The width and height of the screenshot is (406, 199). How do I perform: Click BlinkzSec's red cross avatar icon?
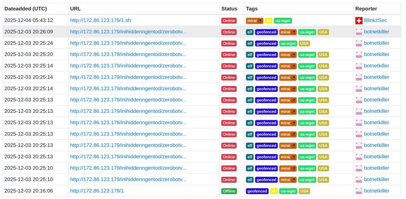pos(359,21)
